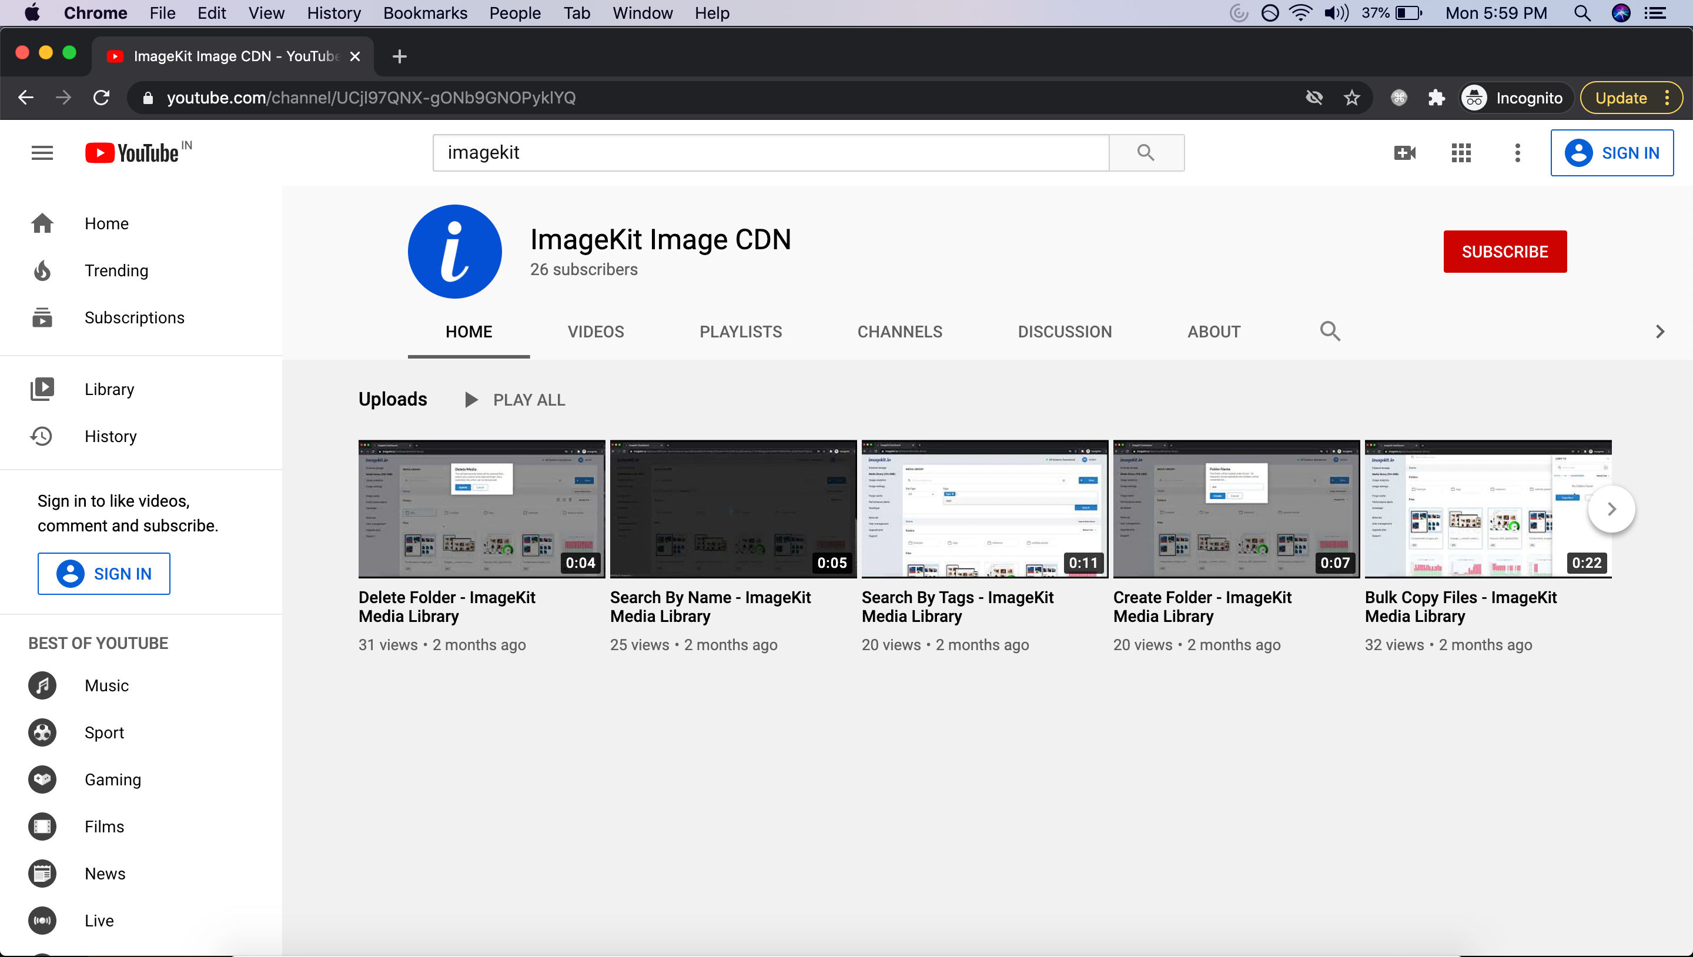
Task: Open the Create Folder video title link
Action: point(1202,607)
